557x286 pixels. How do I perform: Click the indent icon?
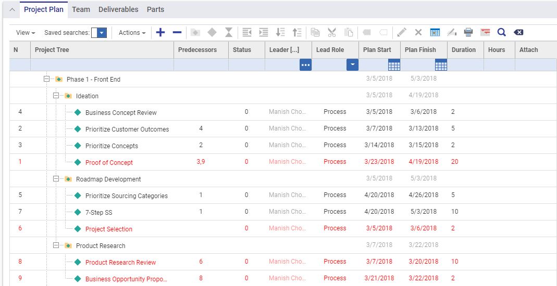click(x=264, y=33)
